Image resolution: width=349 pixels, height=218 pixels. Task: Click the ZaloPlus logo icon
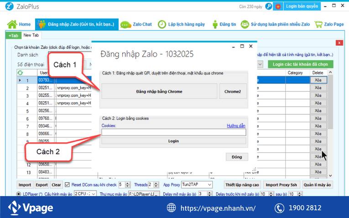coord(9,6)
